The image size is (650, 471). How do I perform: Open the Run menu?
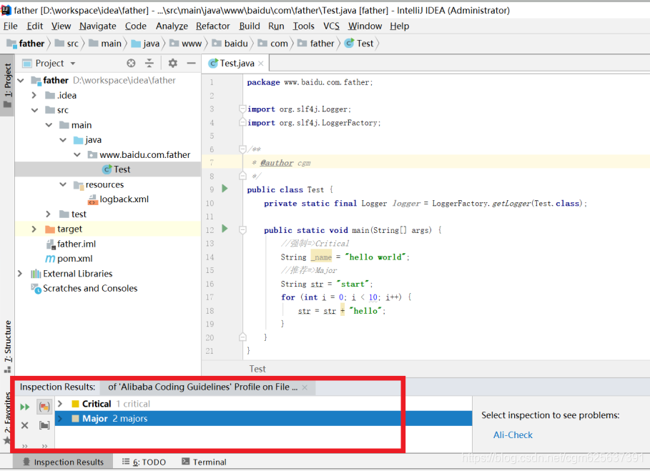pyautogui.click(x=276, y=26)
